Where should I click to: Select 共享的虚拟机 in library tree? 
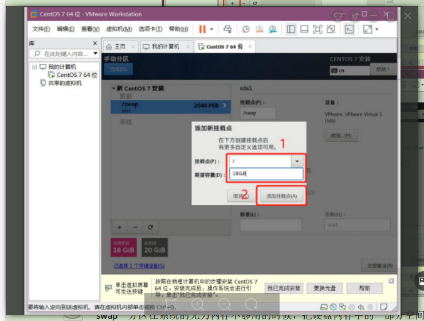(61, 83)
